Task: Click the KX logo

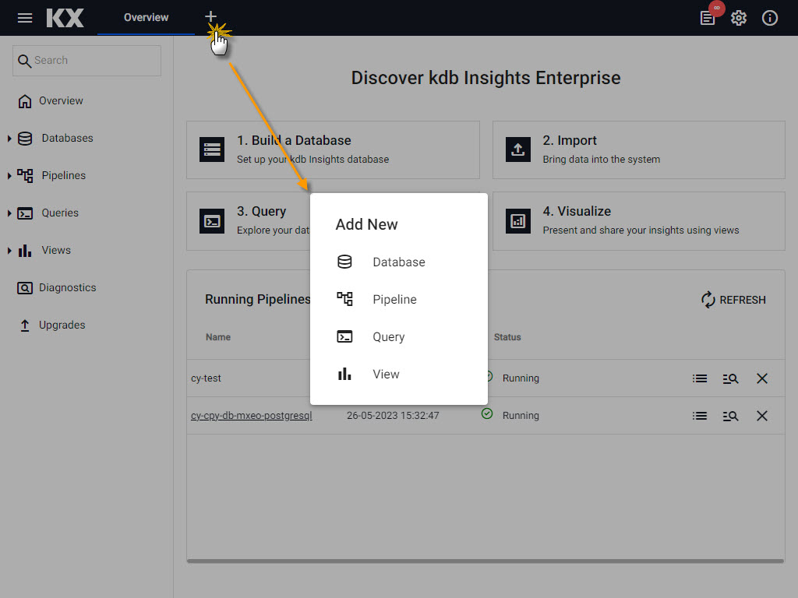Action: coord(65,18)
